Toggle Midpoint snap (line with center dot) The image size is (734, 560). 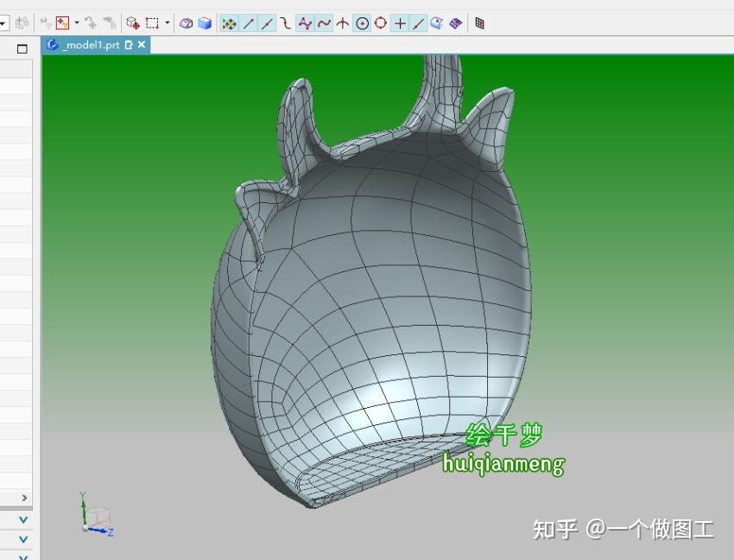pyautogui.click(x=268, y=23)
